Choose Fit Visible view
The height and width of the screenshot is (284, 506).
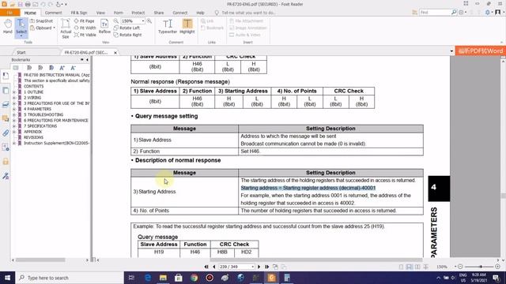[85, 35]
